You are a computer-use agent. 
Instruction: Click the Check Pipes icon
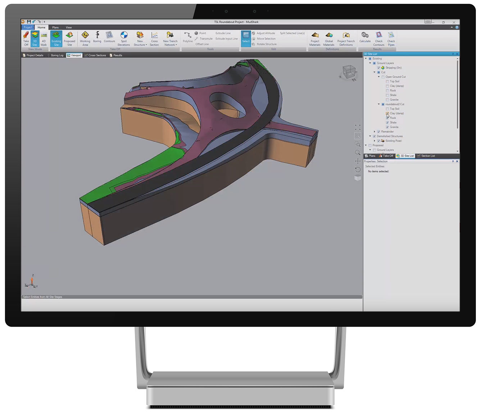coord(391,38)
